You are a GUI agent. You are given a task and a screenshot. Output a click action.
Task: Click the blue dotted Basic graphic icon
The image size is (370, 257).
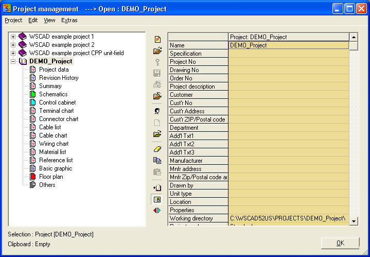point(33,168)
